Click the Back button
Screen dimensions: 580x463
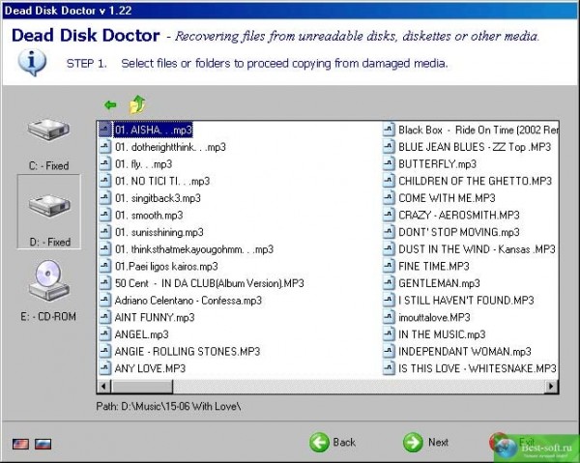point(333,443)
